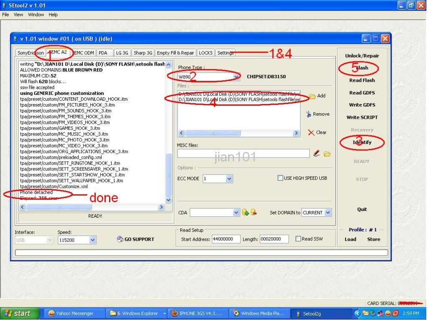Click the "CHIPSET:DB3150" label
Image resolution: width=428 pixels, height=320 pixels.
coord(266,77)
